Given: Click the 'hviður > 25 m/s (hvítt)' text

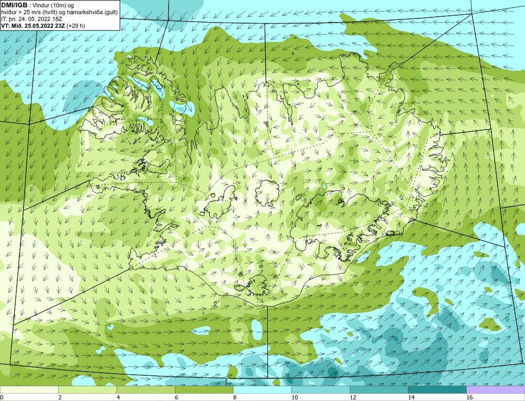Looking at the screenshot, I should tap(29, 13).
